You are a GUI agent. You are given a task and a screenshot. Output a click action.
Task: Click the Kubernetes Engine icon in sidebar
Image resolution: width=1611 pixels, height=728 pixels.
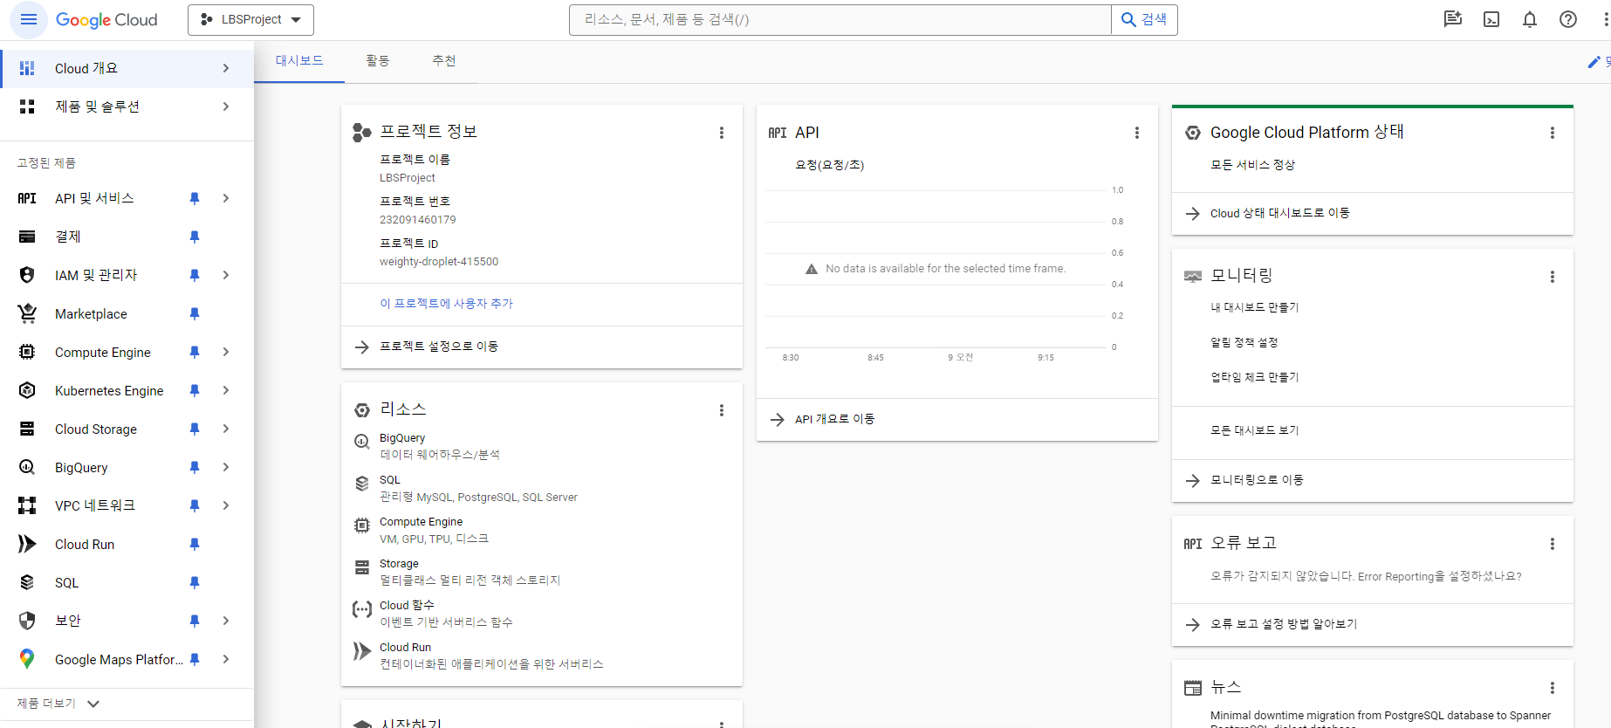27,390
